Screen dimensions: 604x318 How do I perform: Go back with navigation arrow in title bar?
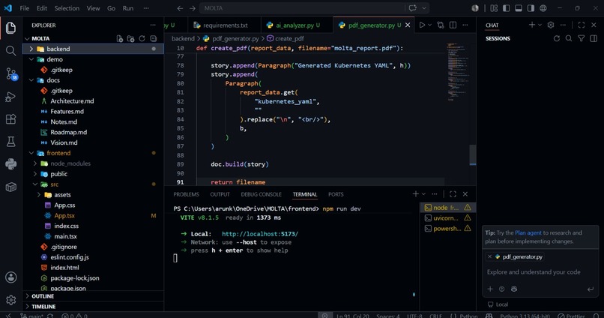click(x=180, y=8)
